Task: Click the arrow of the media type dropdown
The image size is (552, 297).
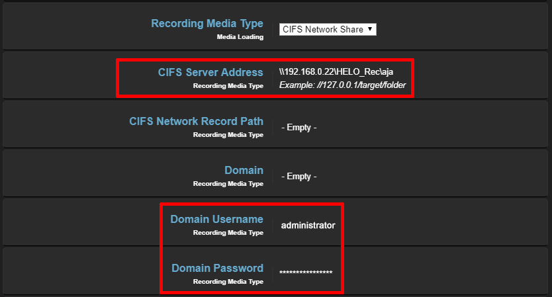Action: tap(370, 29)
